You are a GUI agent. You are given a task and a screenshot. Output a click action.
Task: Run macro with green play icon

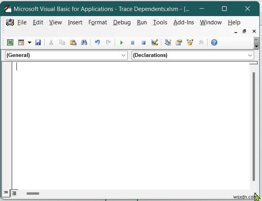click(121, 42)
